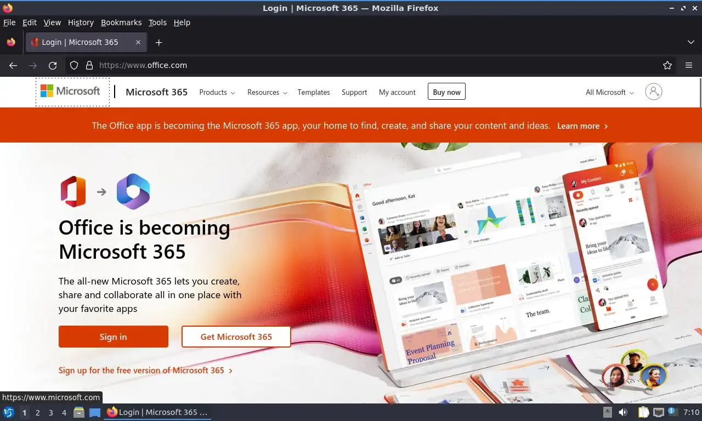
Task: Switch to workspace 3 on taskbar
Action: 50,413
